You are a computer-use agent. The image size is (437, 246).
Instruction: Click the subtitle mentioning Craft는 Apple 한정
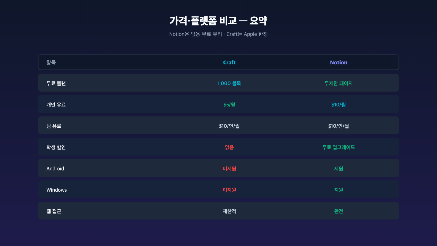pos(218,34)
